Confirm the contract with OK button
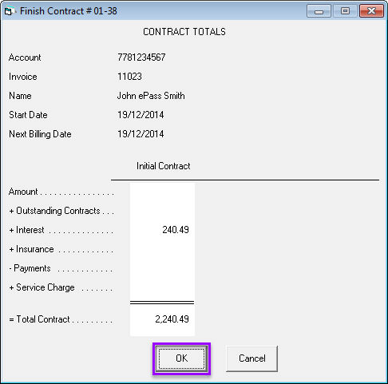Image resolution: width=388 pixels, height=384 pixels. pyautogui.click(x=181, y=358)
